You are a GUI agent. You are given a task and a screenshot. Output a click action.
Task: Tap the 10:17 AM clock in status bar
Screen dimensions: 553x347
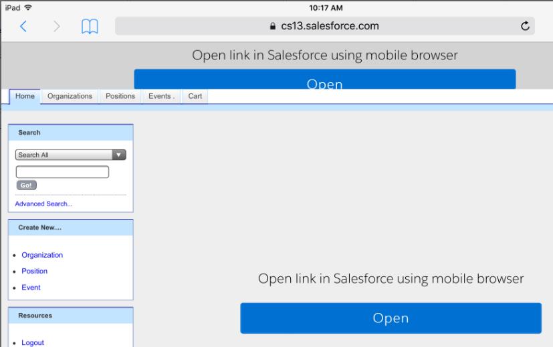click(x=326, y=8)
